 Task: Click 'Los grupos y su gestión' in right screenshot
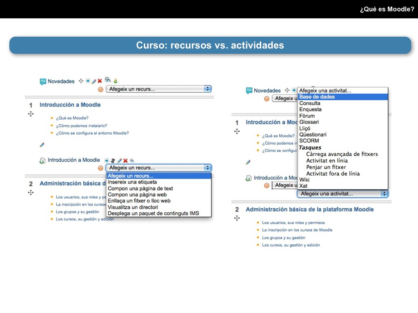click(x=284, y=238)
